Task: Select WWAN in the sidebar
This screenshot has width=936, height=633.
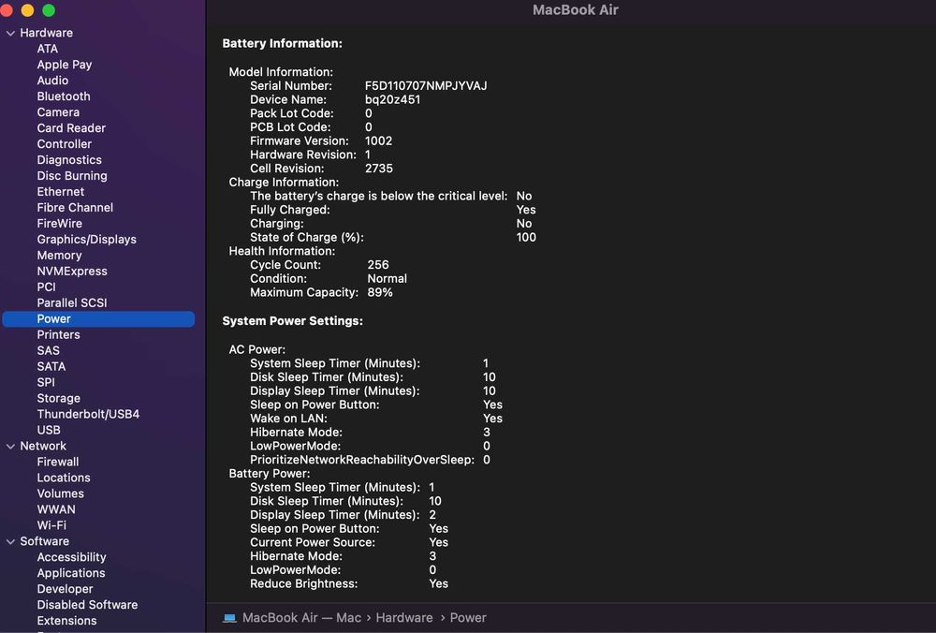Action: point(56,509)
